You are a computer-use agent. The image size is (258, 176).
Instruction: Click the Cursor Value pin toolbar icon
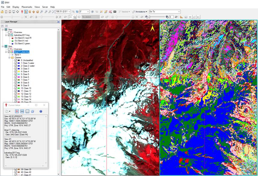[22, 12]
